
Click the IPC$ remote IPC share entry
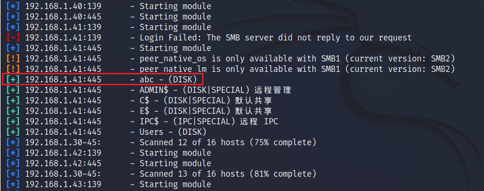coord(209,121)
